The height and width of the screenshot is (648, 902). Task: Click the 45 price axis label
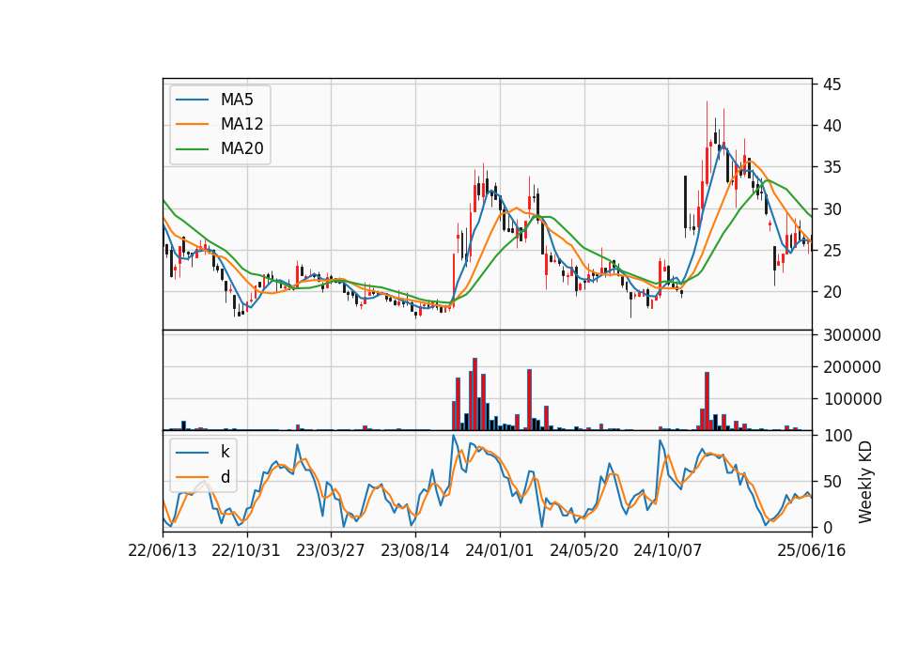[832, 85]
